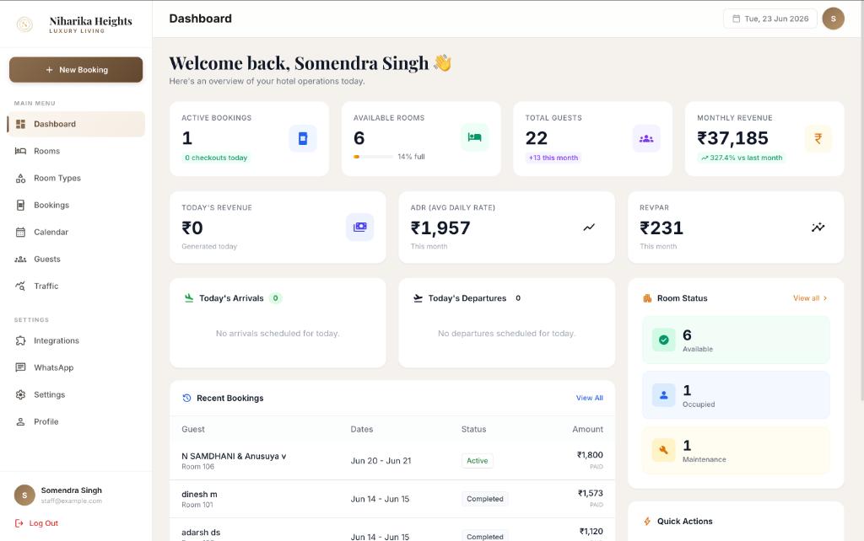Click the Rooms bed icon in sidebar

(x=20, y=151)
